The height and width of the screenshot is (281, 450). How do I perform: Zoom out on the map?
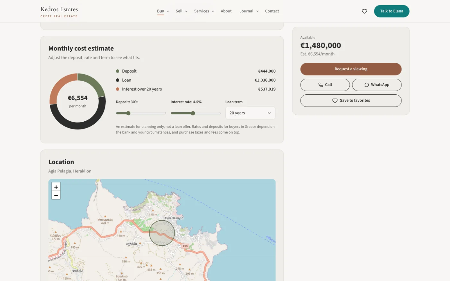click(56, 195)
